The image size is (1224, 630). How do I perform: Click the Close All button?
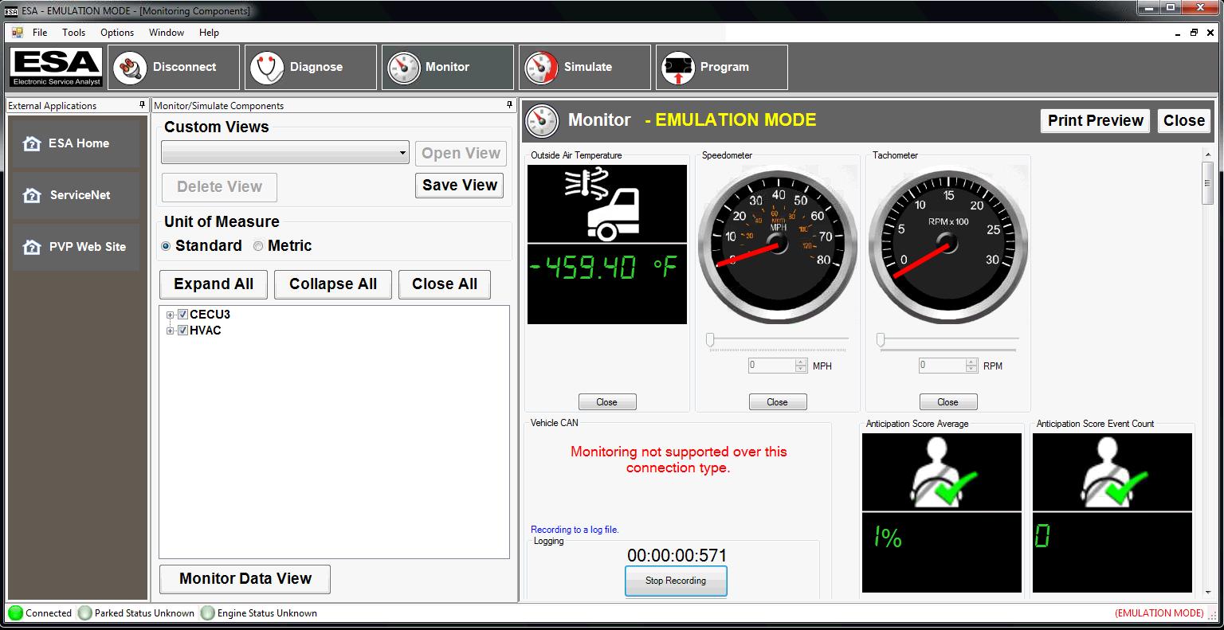click(445, 284)
